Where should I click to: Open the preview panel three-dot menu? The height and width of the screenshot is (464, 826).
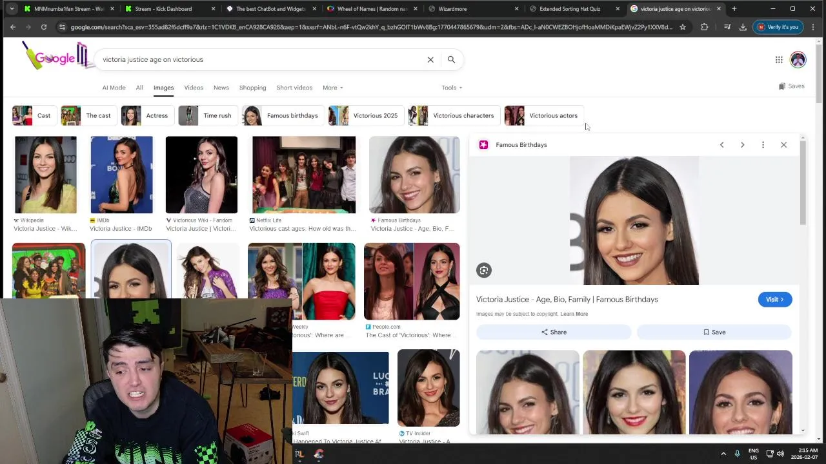point(763,145)
